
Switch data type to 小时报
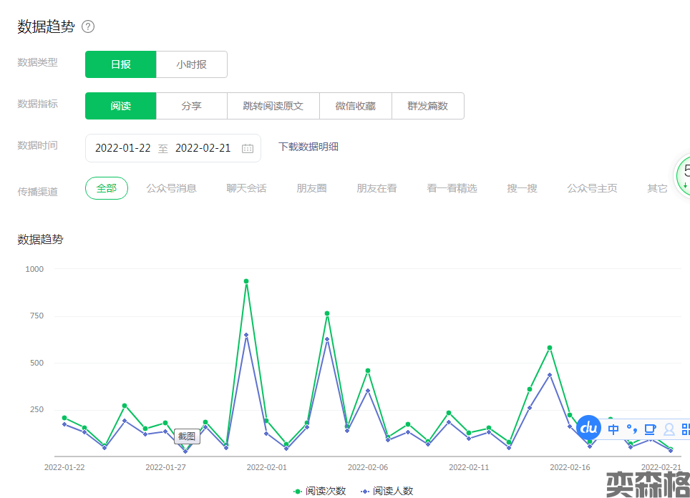click(x=191, y=64)
